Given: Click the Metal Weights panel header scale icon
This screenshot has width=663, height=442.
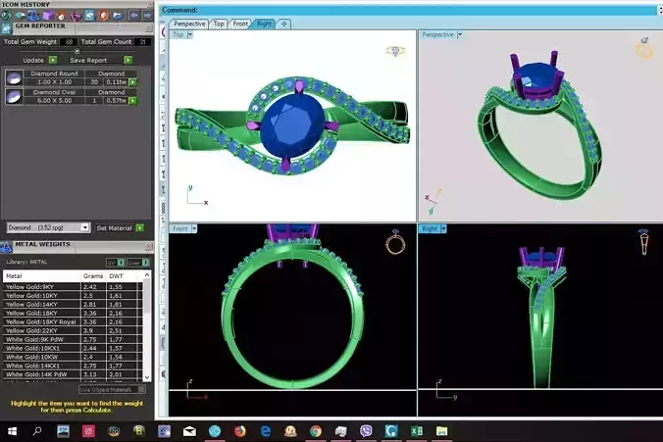Looking at the screenshot, I should (6, 247).
